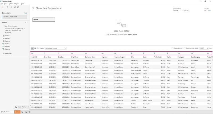This screenshot has height=114, width=213.
Task: Search sheets with the magnifier icon
Action: [x=26, y=23]
